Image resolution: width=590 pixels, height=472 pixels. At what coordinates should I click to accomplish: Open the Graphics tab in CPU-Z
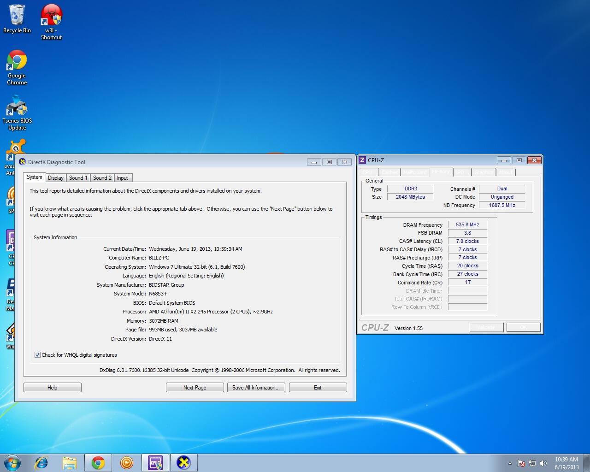coord(484,172)
